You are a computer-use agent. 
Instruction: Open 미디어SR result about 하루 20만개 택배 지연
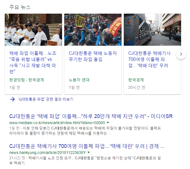(x=91, y=116)
